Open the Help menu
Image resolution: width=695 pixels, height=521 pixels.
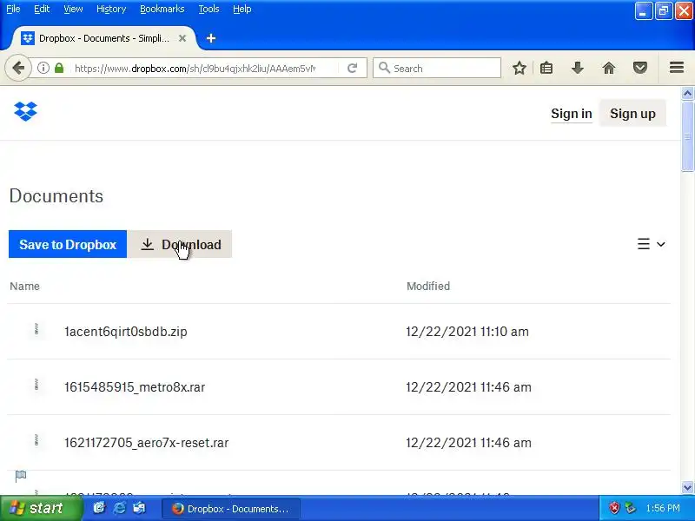pos(242,9)
